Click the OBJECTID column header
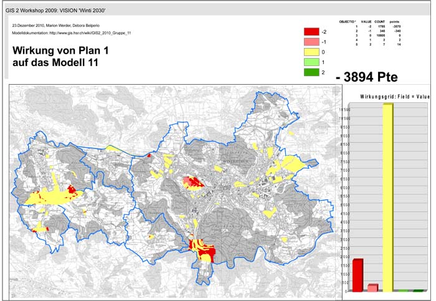Screen dimensions: 436x301 (x=348, y=21)
